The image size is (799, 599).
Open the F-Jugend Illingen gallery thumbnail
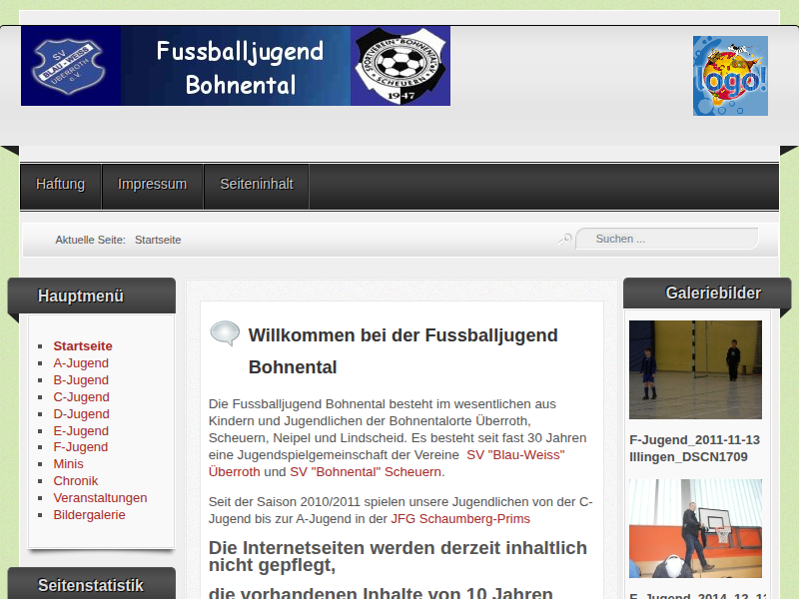(x=695, y=369)
